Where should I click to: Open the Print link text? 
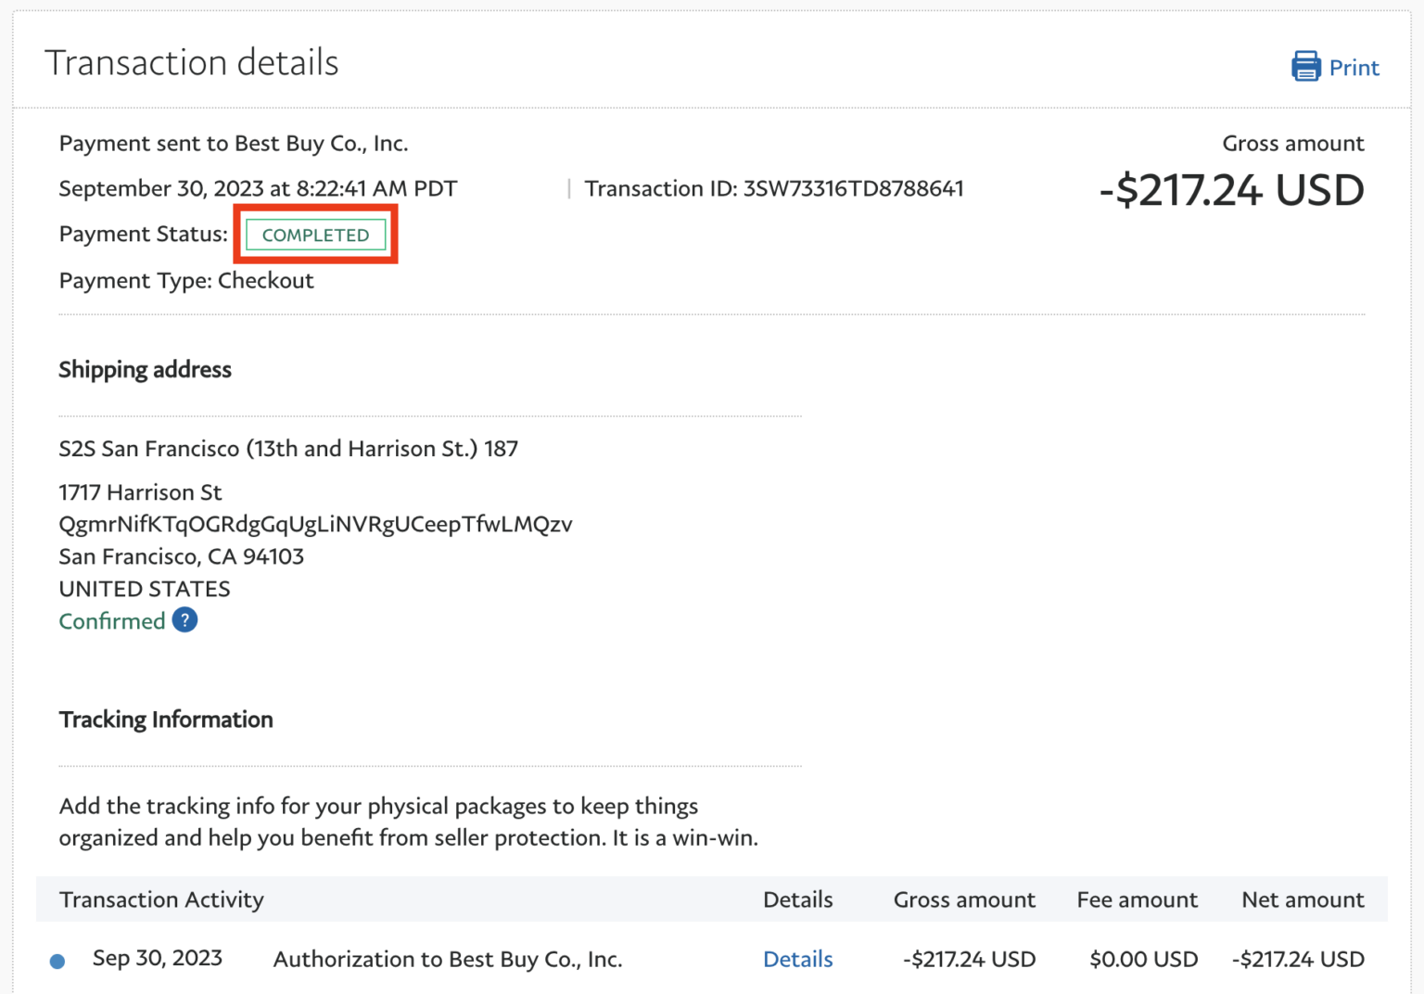1354,68
